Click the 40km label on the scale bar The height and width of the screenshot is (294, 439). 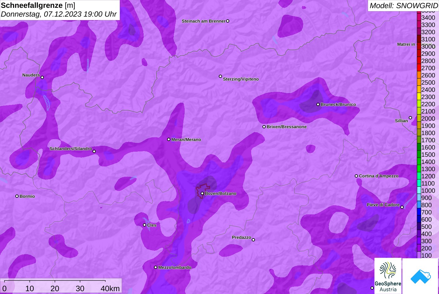click(110, 288)
